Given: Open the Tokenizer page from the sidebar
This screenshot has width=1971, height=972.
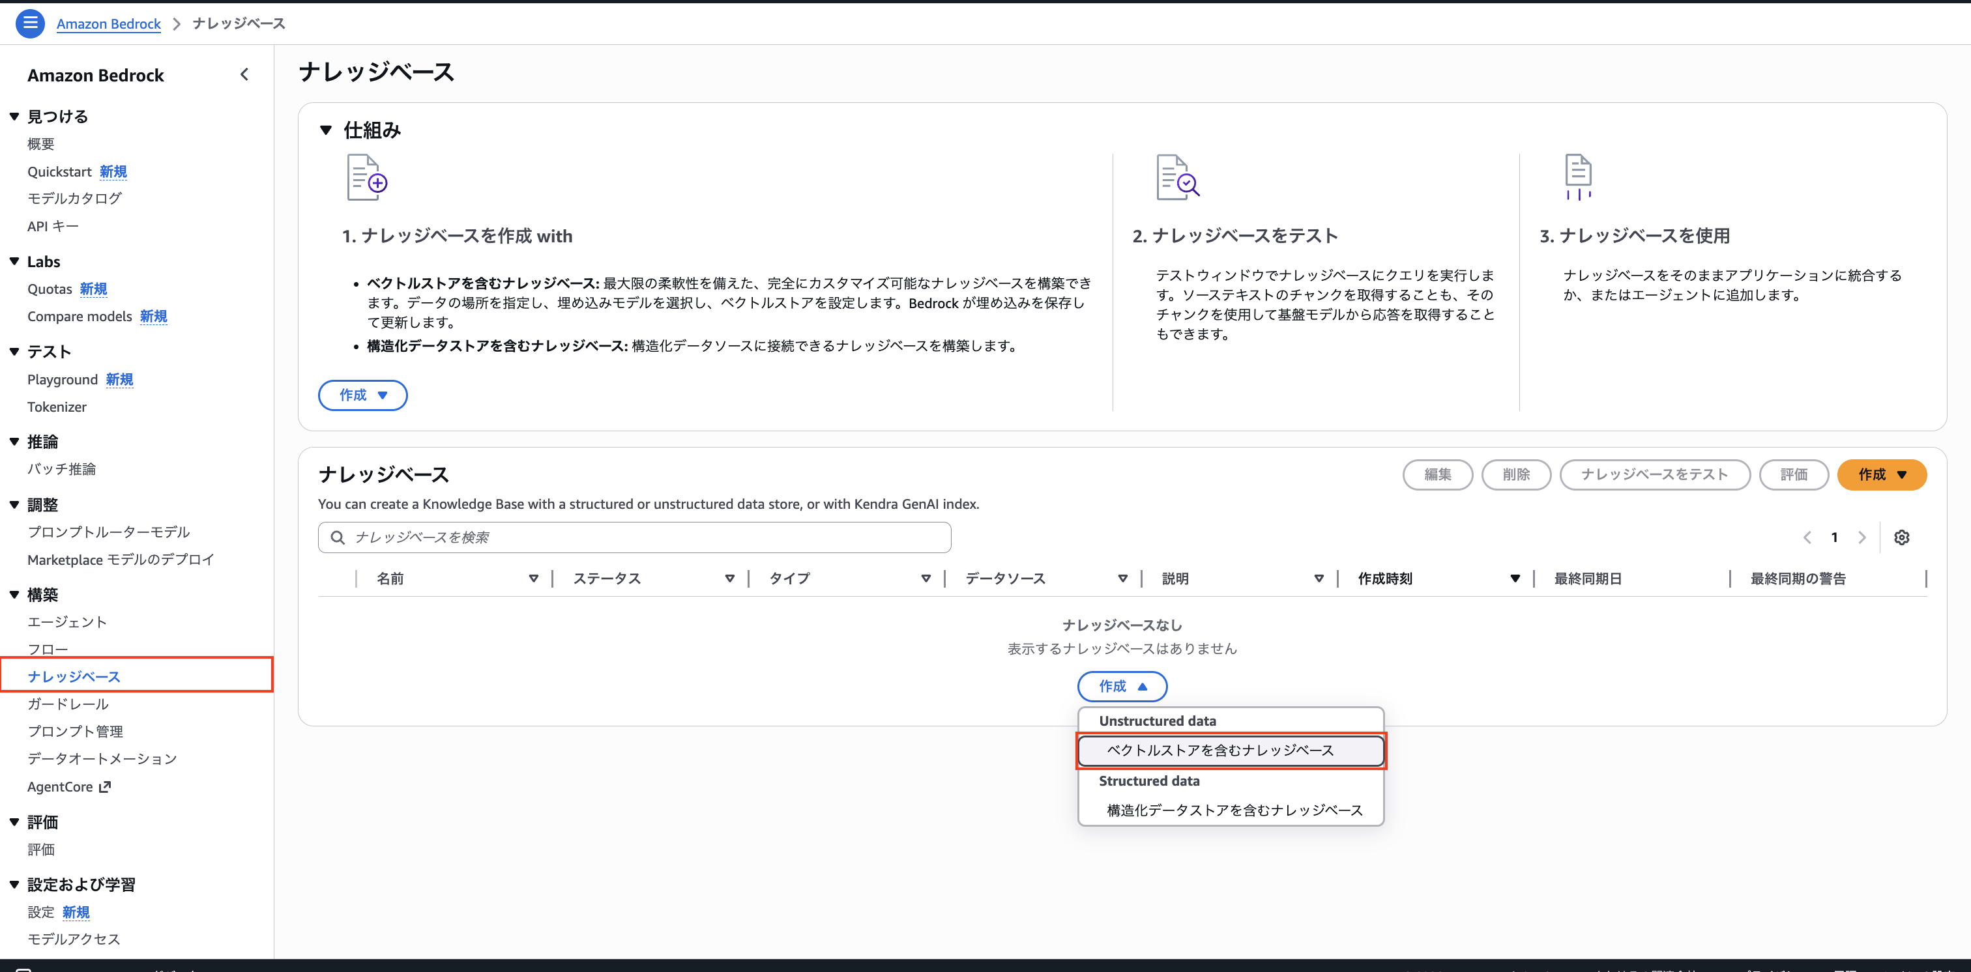Looking at the screenshot, I should pos(57,407).
